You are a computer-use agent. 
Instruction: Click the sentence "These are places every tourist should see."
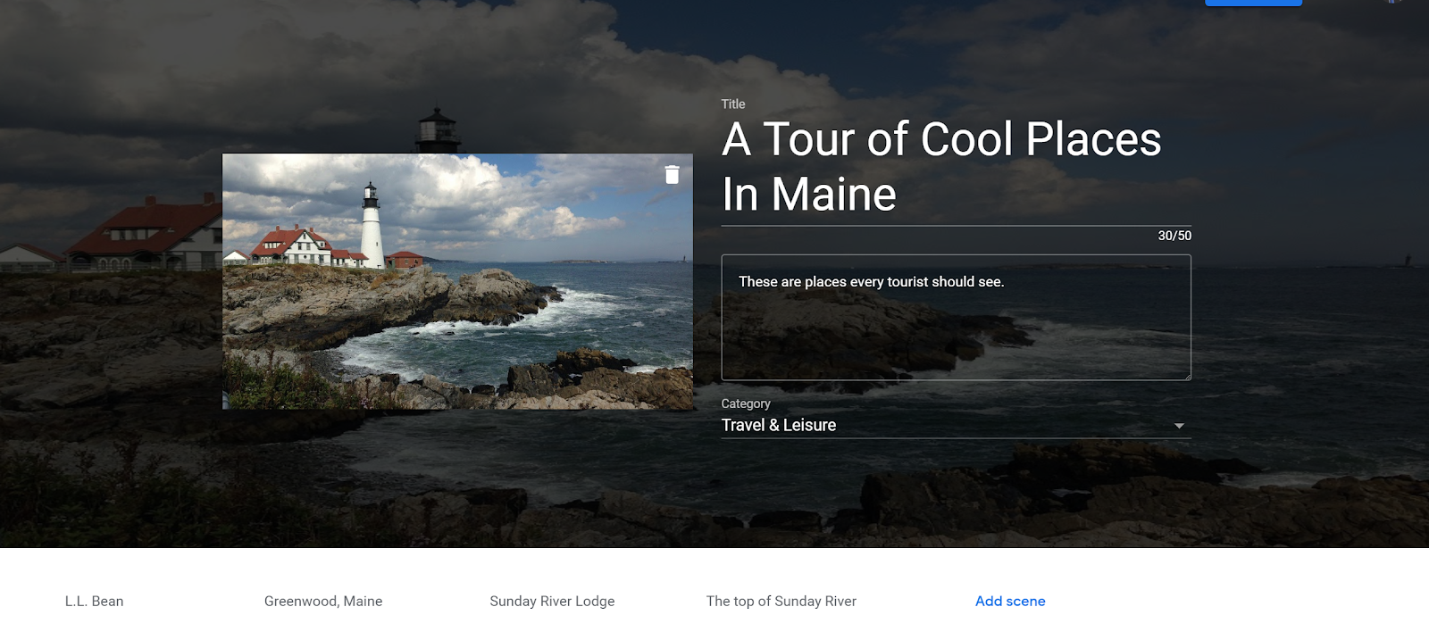point(871,282)
